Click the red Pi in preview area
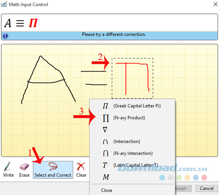 33,23
